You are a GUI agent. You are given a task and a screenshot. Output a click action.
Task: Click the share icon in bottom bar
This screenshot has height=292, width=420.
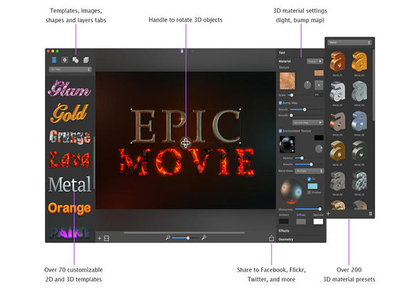click(271, 238)
